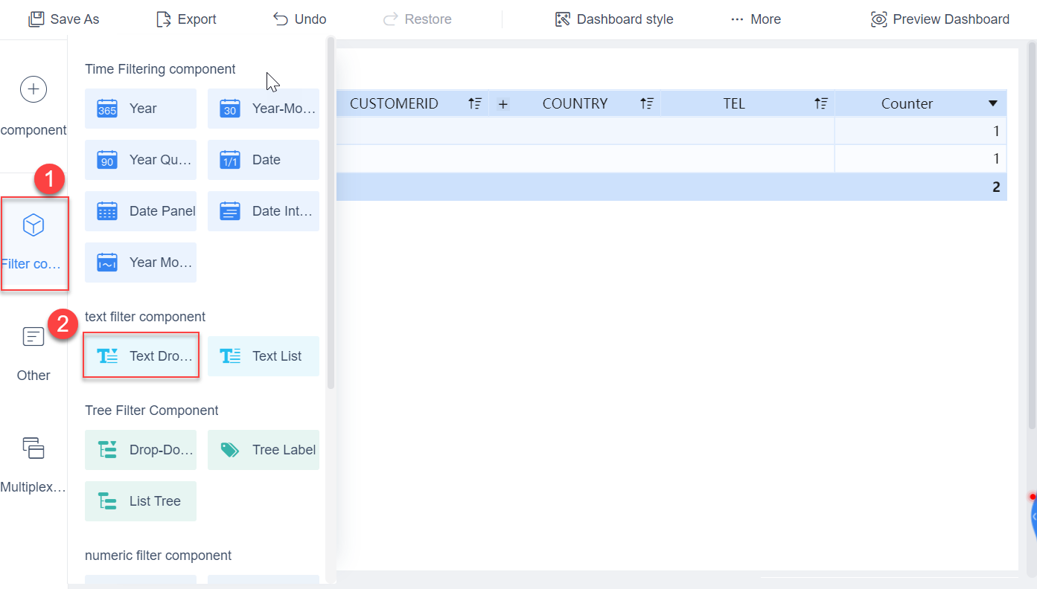Add the Date Panel filter component

coord(141,211)
